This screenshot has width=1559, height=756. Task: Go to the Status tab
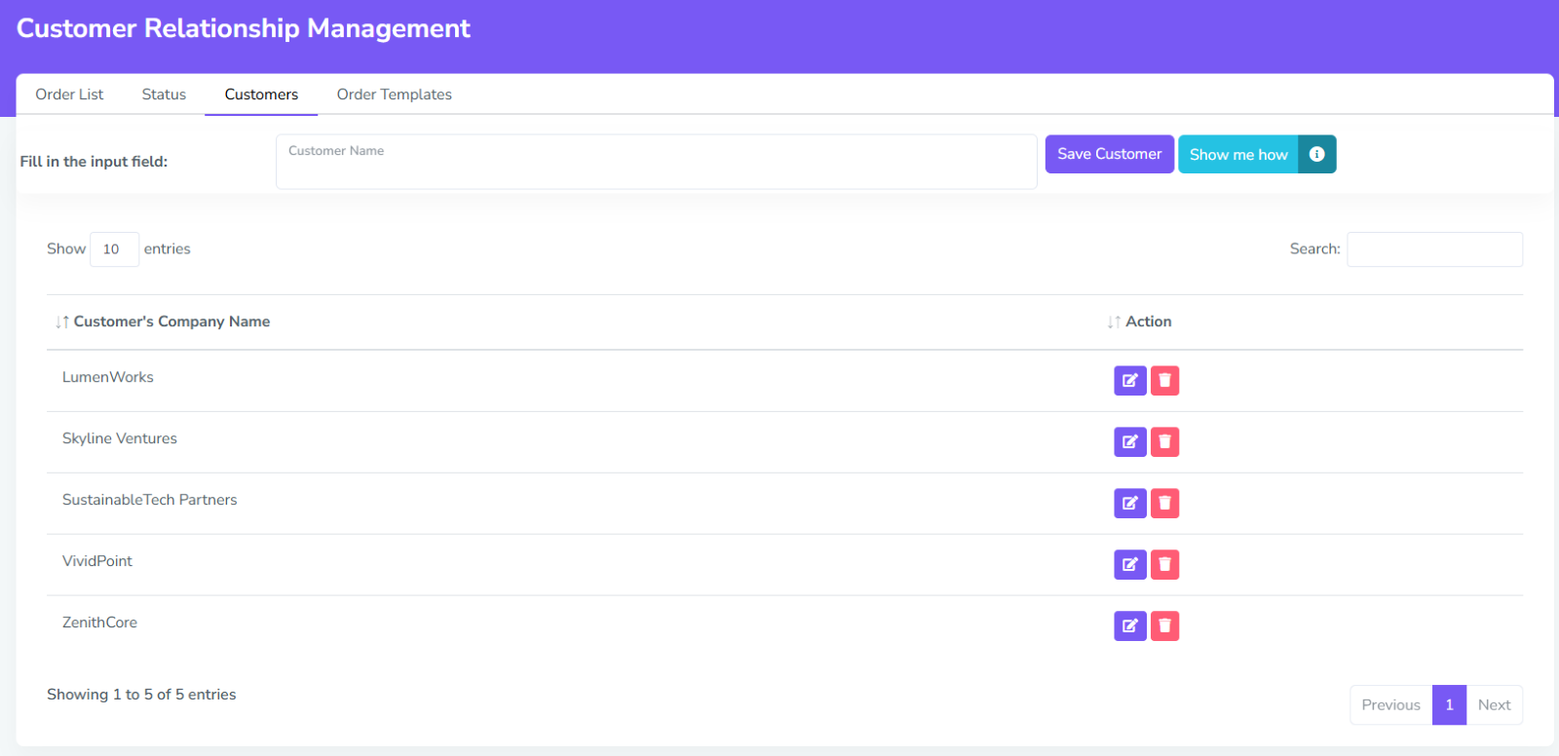[164, 94]
